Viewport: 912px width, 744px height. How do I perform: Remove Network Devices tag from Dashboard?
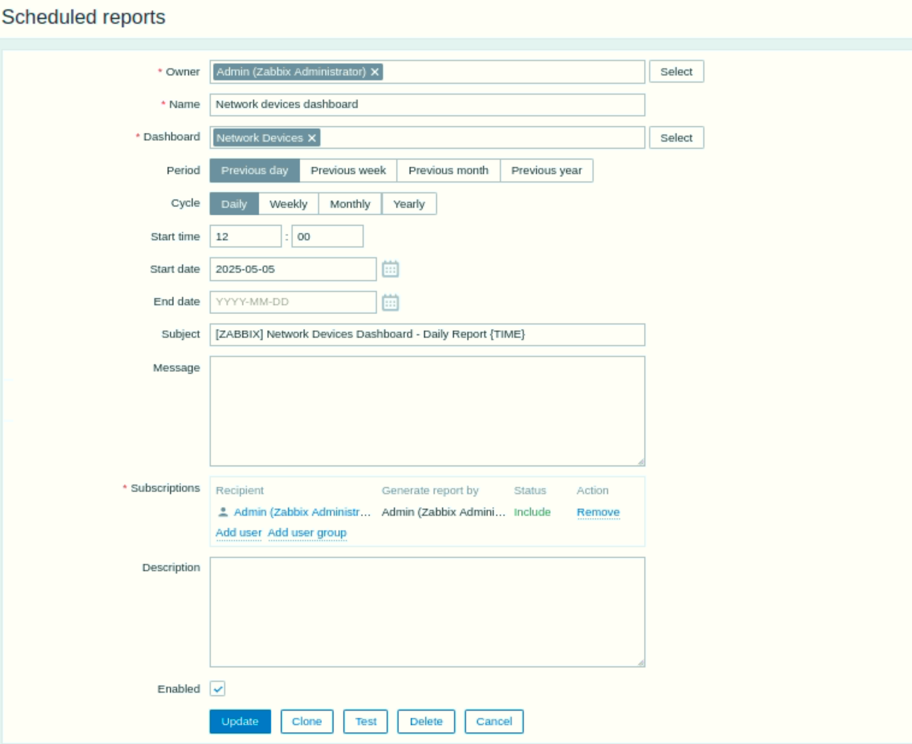tap(312, 138)
